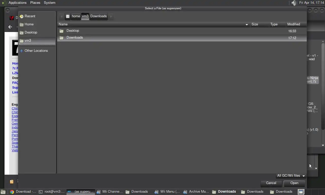Open Other Locations in the sidebar

37,51
